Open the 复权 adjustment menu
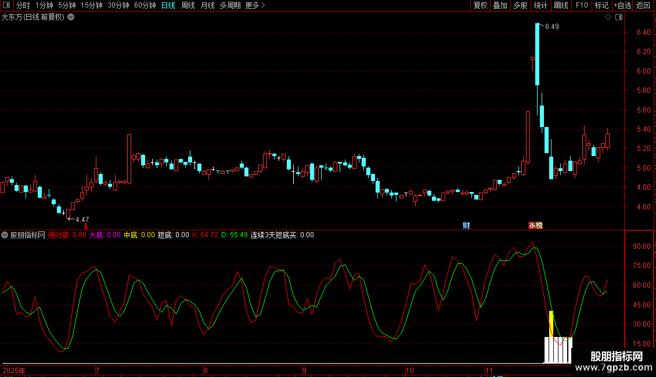This screenshot has height=377, width=656. click(480, 5)
